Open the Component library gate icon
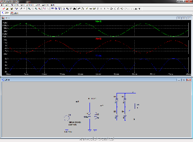 tap(112, 8)
